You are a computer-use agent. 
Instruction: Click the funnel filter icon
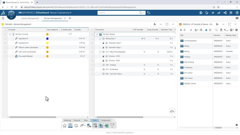click(112, 125)
